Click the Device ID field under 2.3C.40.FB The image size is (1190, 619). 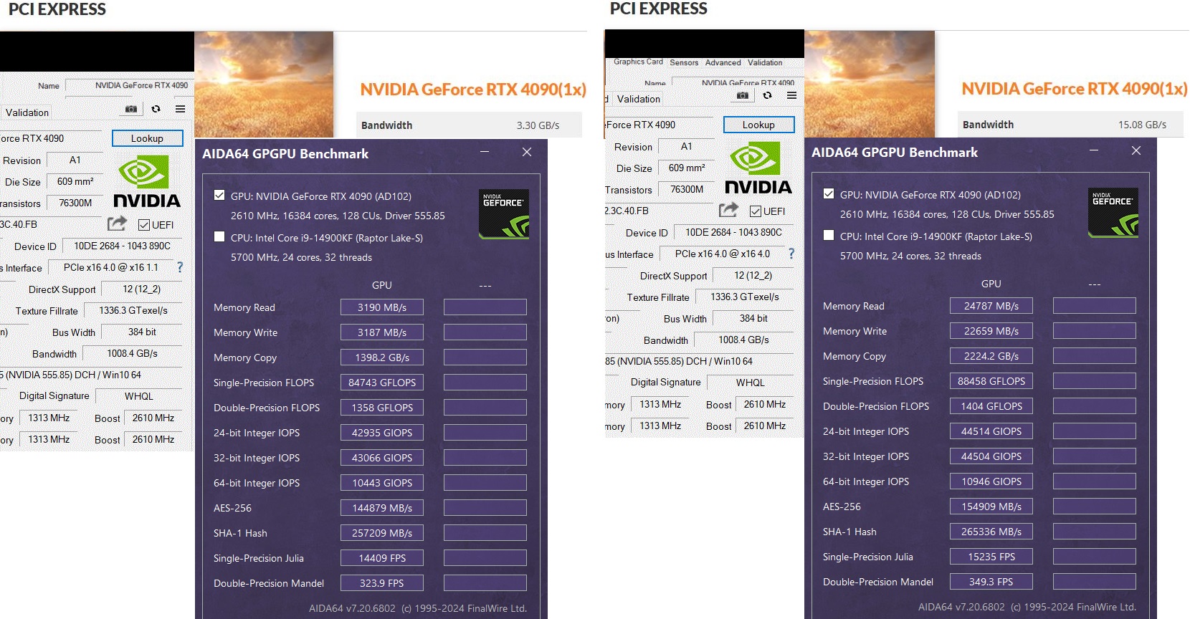733,232
